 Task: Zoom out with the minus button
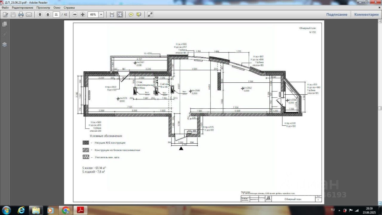[x=75, y=14]
